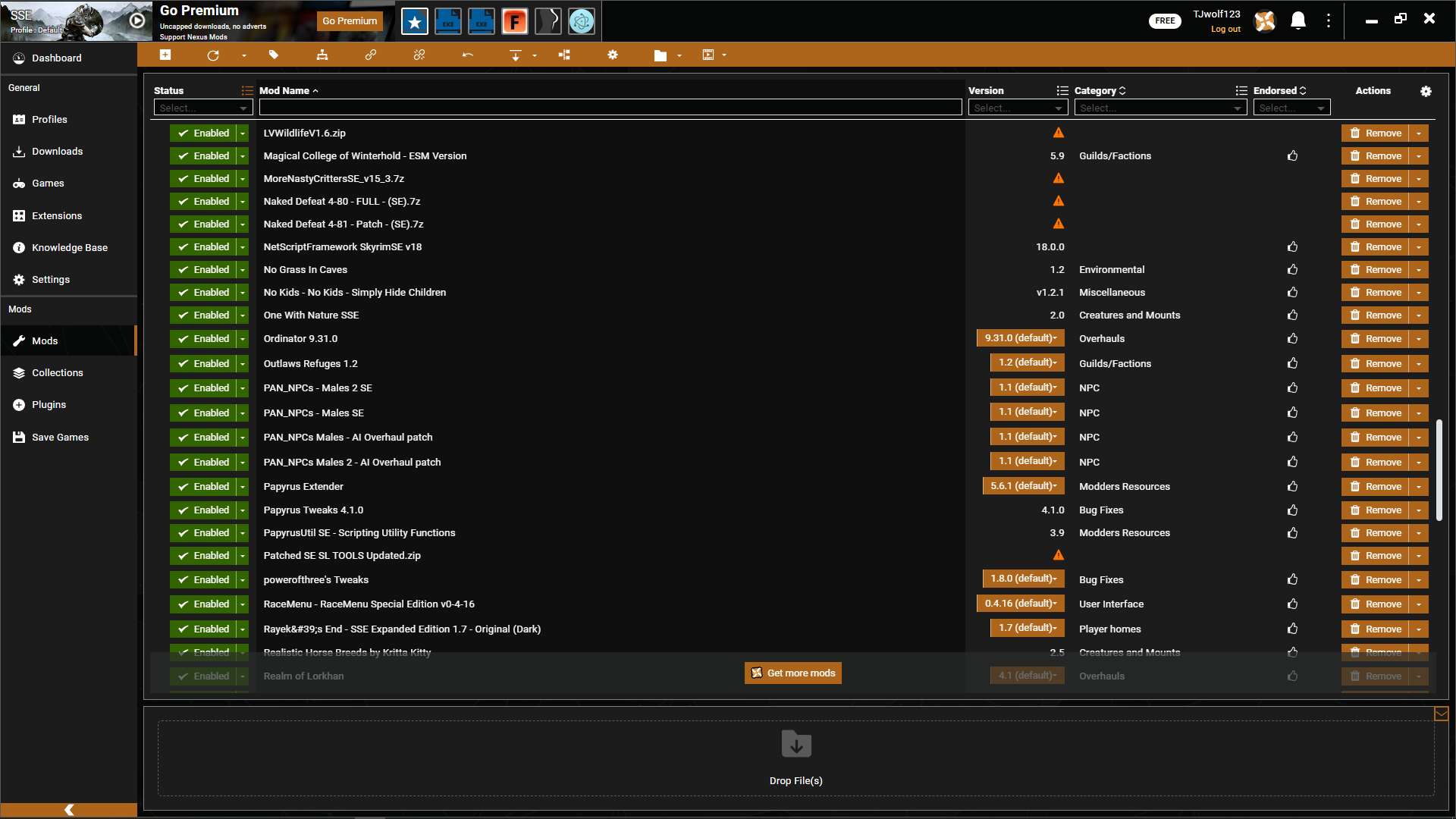Screen dimensions: 1456x819
Task: Open the Plugins page in the sidebar
Action: click(x=49, y=405)
